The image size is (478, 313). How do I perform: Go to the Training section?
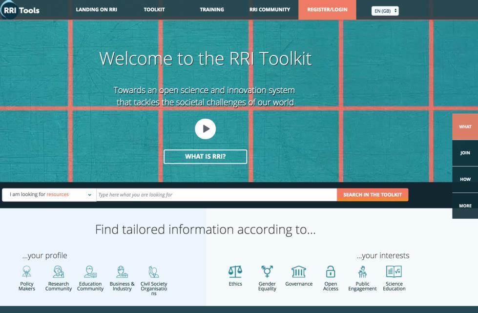(x=212, y=10)
